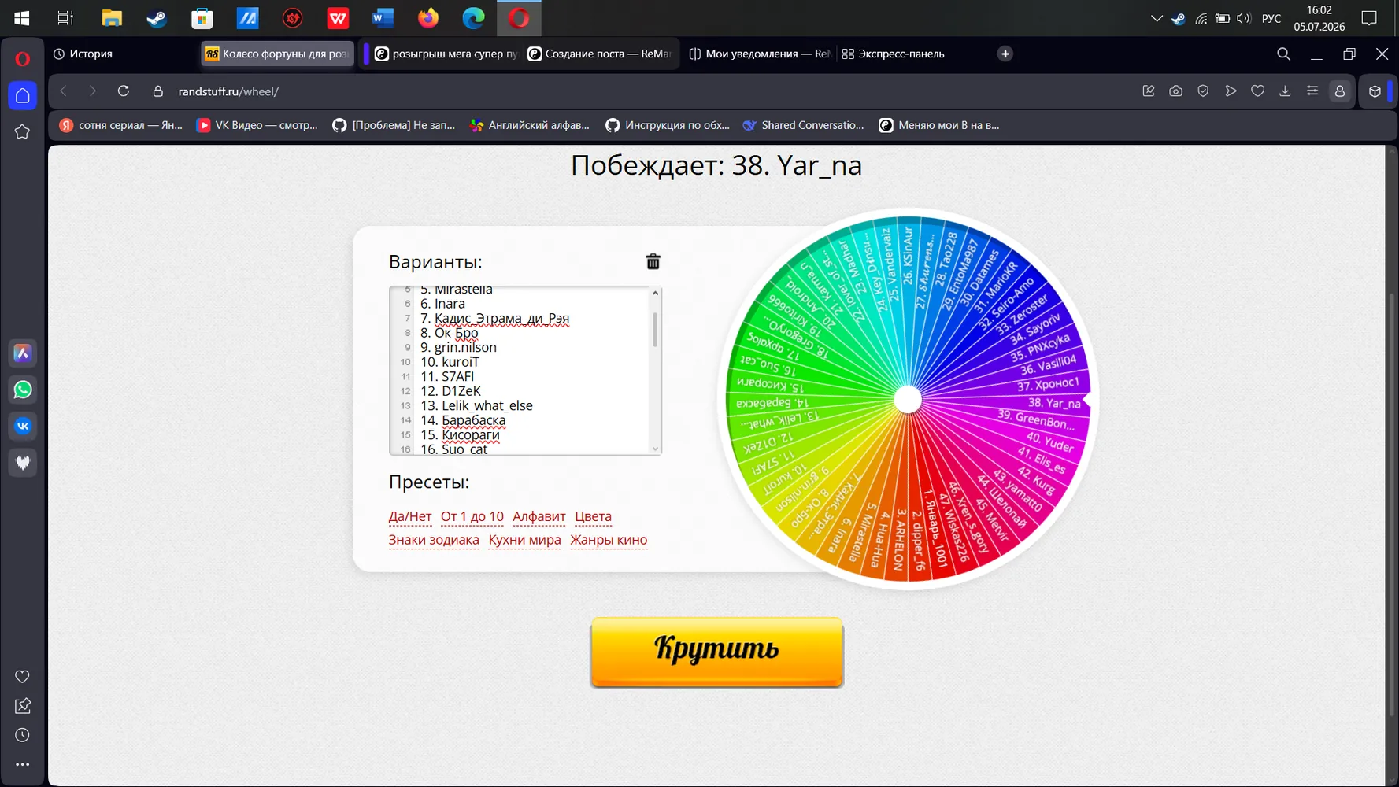Switch to the Создание поста tab
Image resolution: width=1399 pixels, height=787 pixels.
pos(600,54)
